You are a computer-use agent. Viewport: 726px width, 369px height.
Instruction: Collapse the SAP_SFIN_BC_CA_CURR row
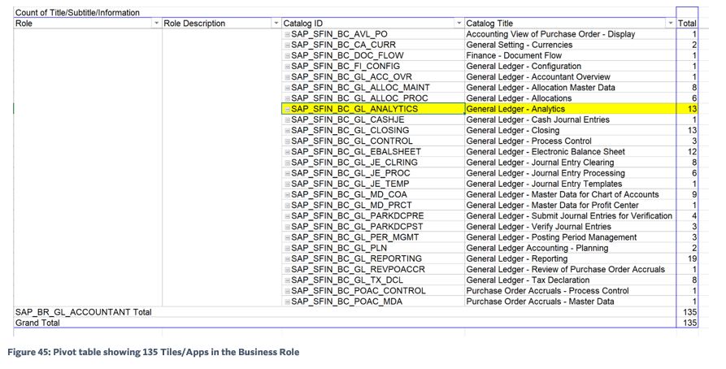click(x=287, y=45)
